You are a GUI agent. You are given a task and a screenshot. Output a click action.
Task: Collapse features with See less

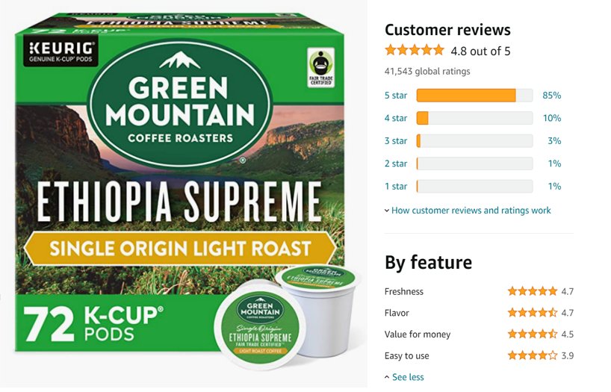tap(408, 377)
